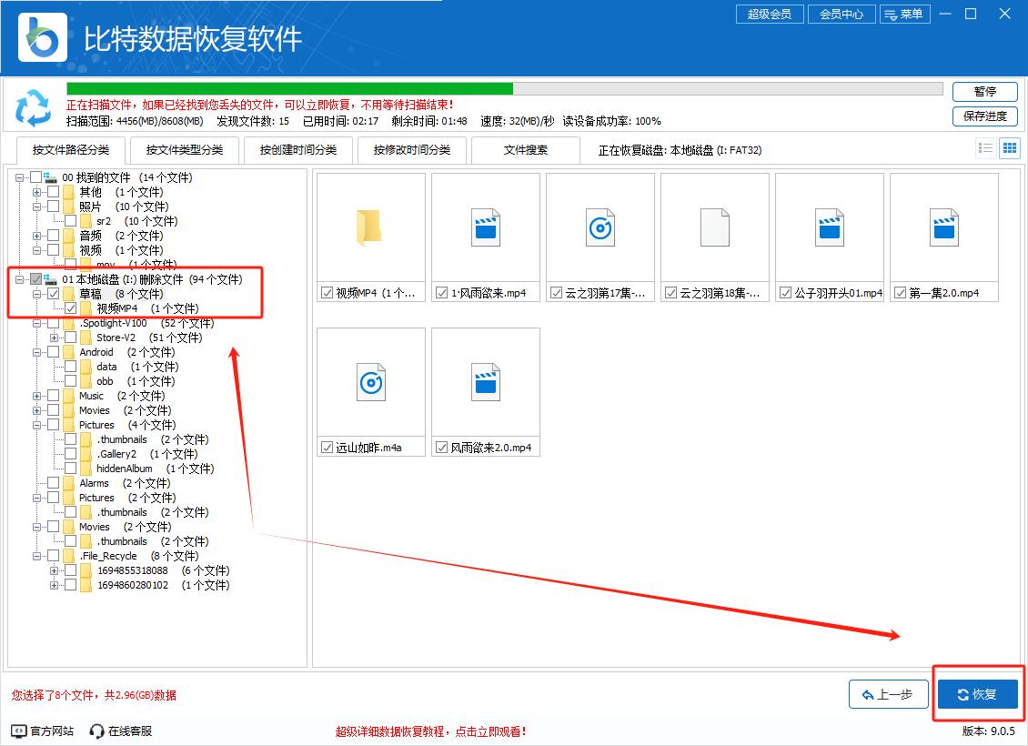Switch to the 按文件类型分类 tab
The image size is (1028, 746).
(185, 150)
